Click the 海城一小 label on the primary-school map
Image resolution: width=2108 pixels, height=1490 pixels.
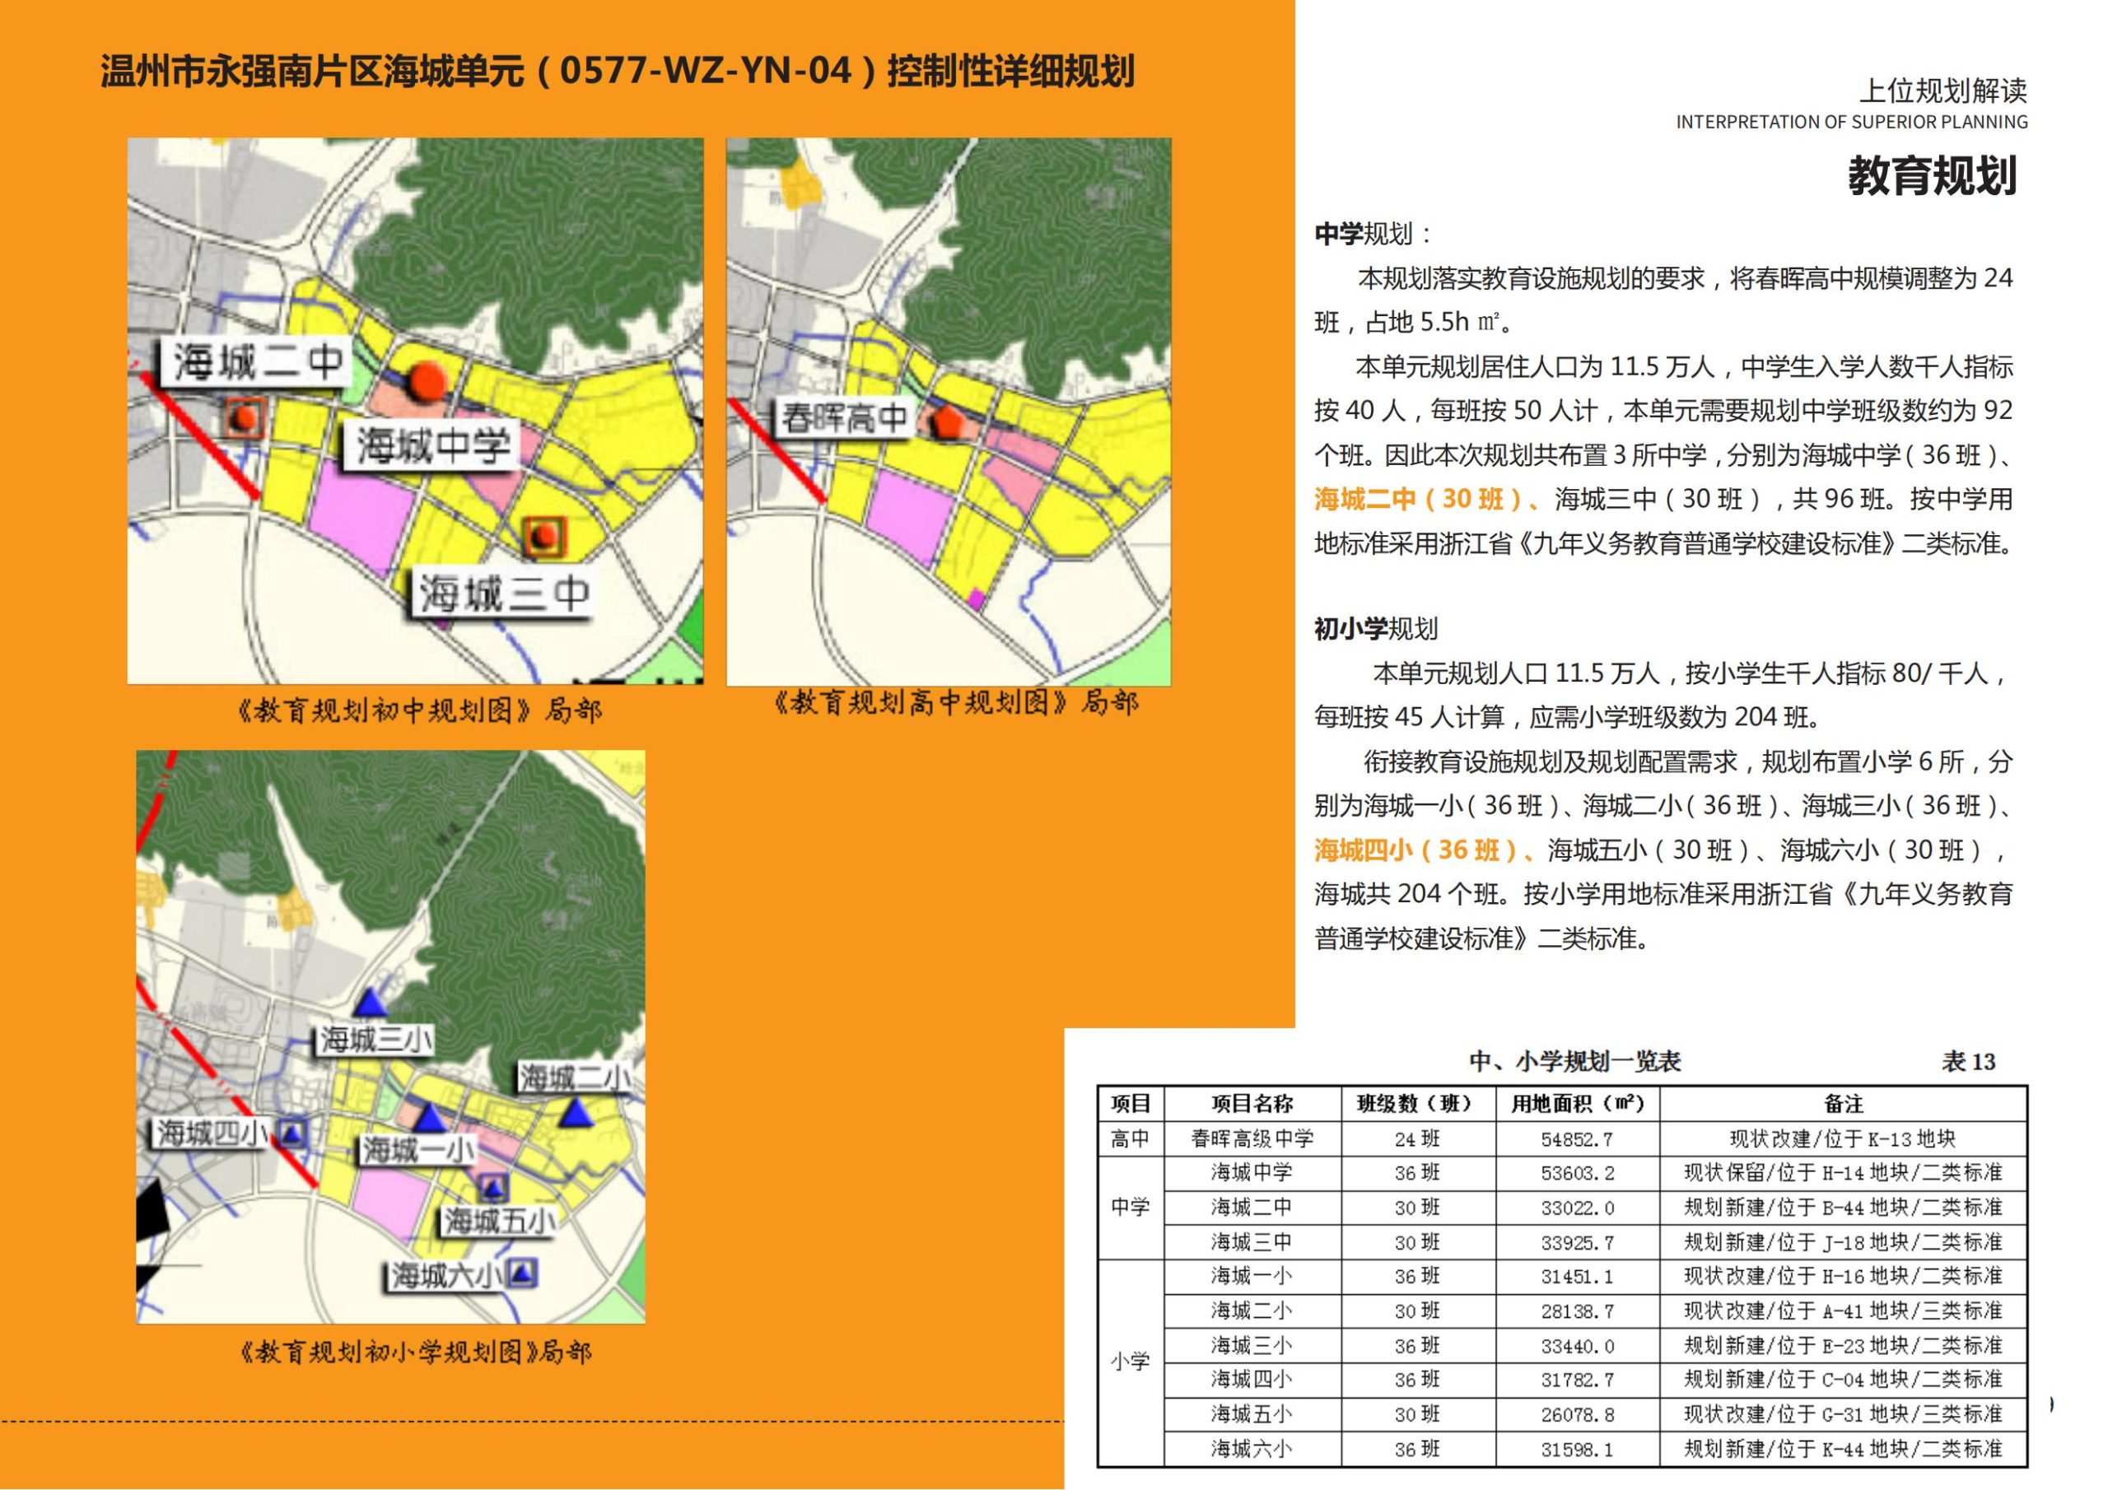coord(417,1150)
